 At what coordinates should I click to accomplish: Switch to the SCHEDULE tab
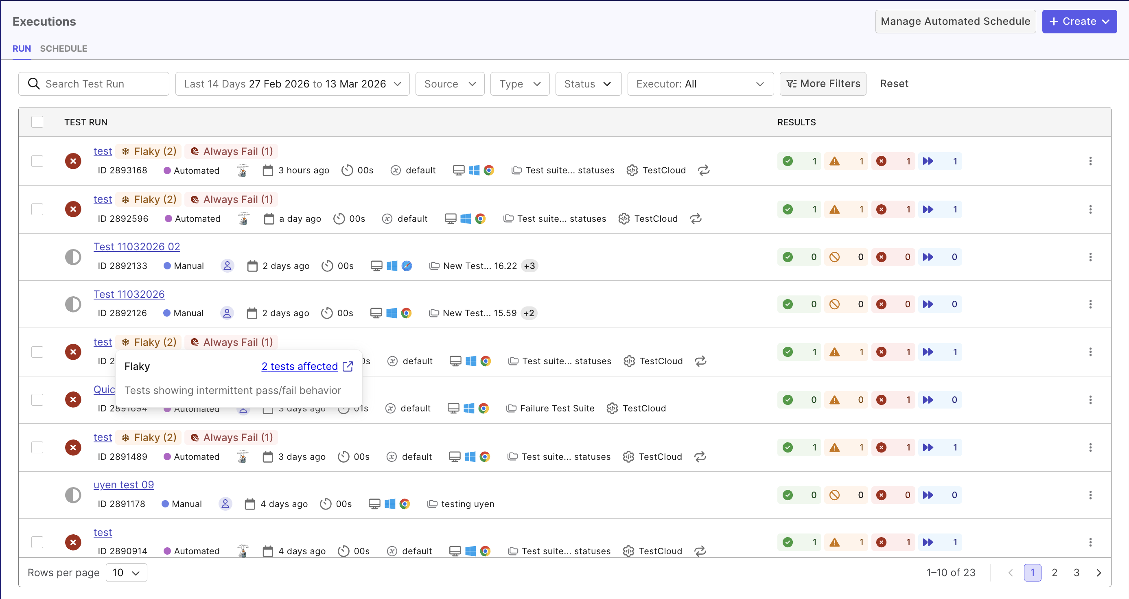[63, 49]
